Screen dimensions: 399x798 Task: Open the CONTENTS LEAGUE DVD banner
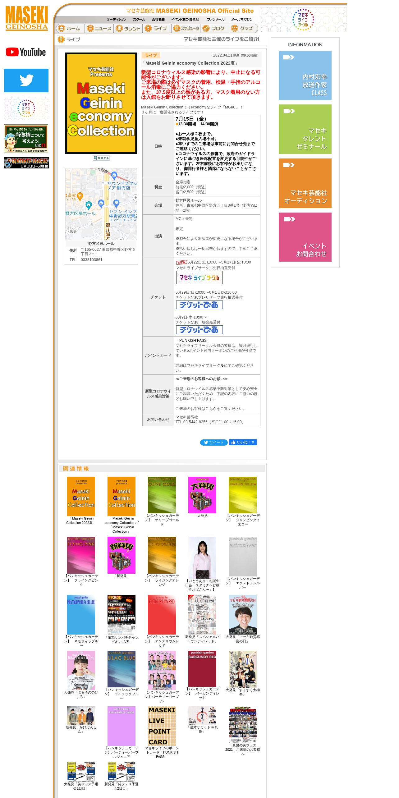click(26, 163)
